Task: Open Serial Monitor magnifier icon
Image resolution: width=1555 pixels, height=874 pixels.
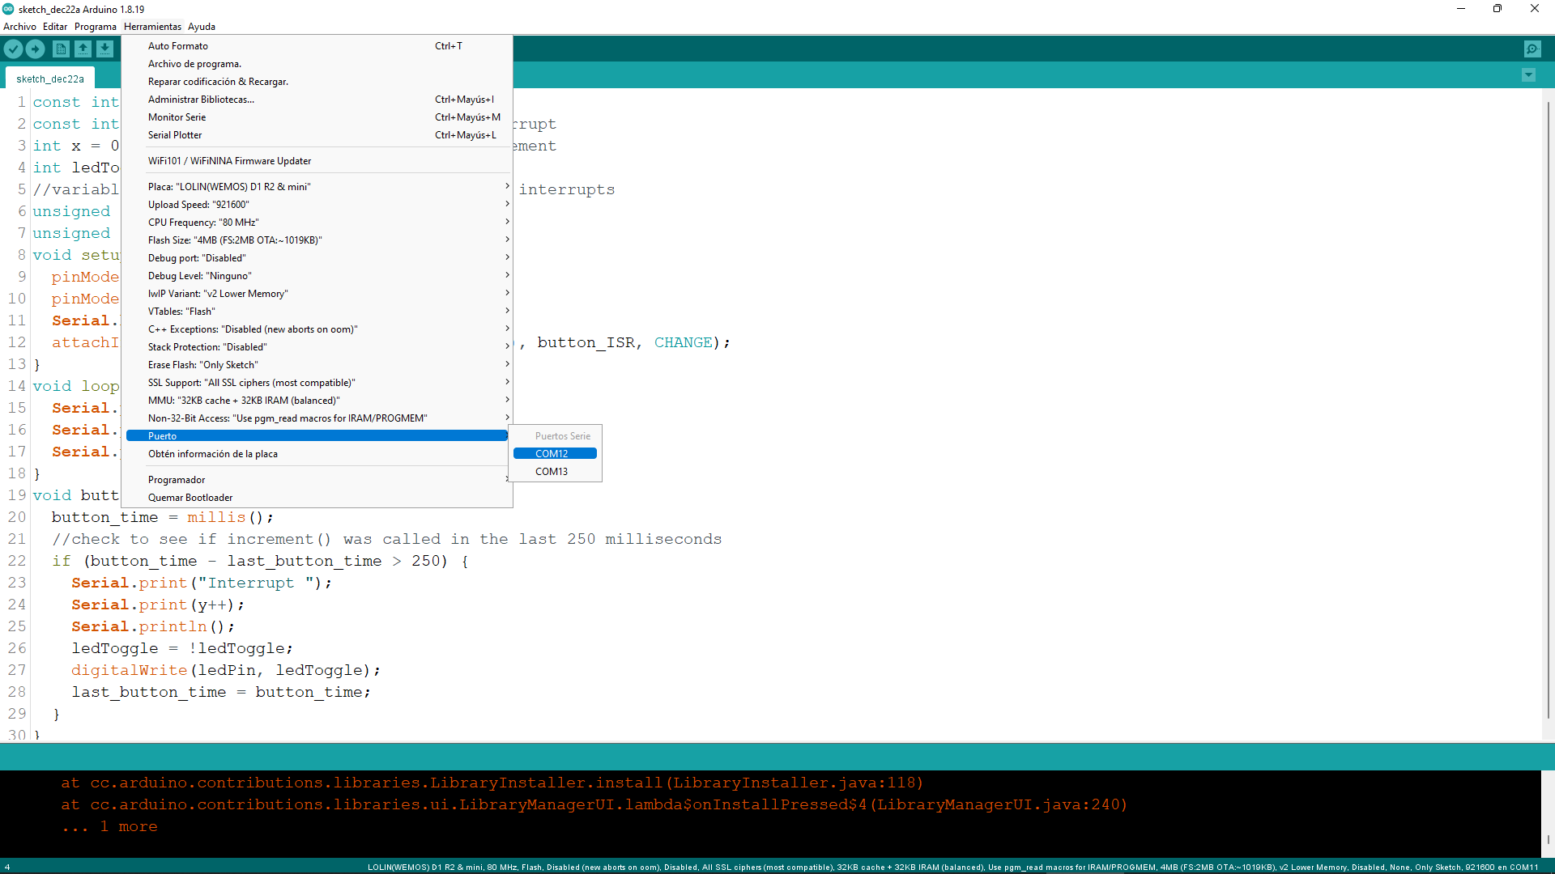Action: (x=1532, y=49)
